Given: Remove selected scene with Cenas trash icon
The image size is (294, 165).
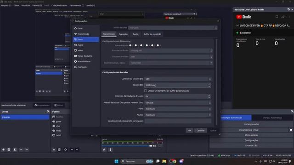Looking at the screenshot, I should click(x=9, y=150).
